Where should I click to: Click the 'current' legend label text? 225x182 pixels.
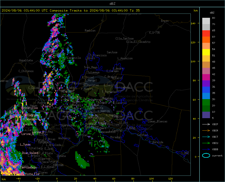pyautogui.click(x=217, y=155)
